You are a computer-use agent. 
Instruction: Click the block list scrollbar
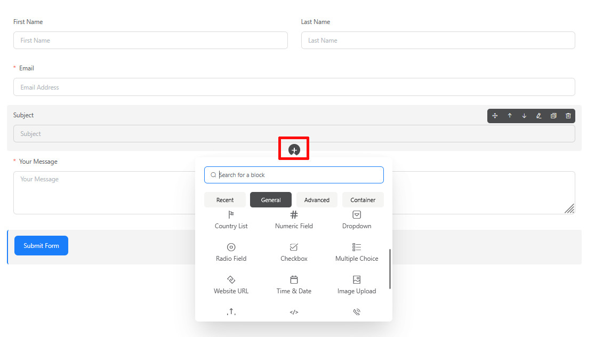tap(390, 269)
